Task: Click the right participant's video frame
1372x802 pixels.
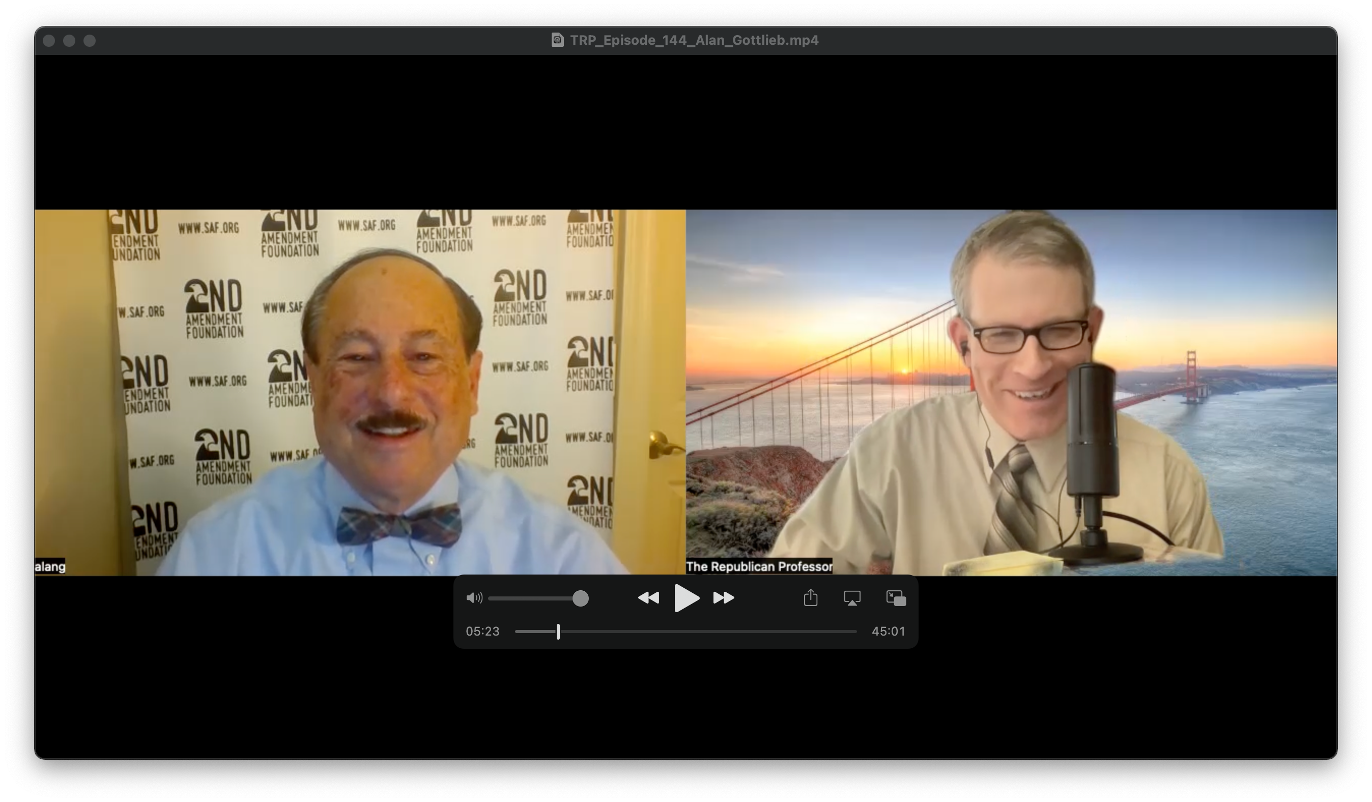Action: pyautogui.click(x=1012, y=392)
